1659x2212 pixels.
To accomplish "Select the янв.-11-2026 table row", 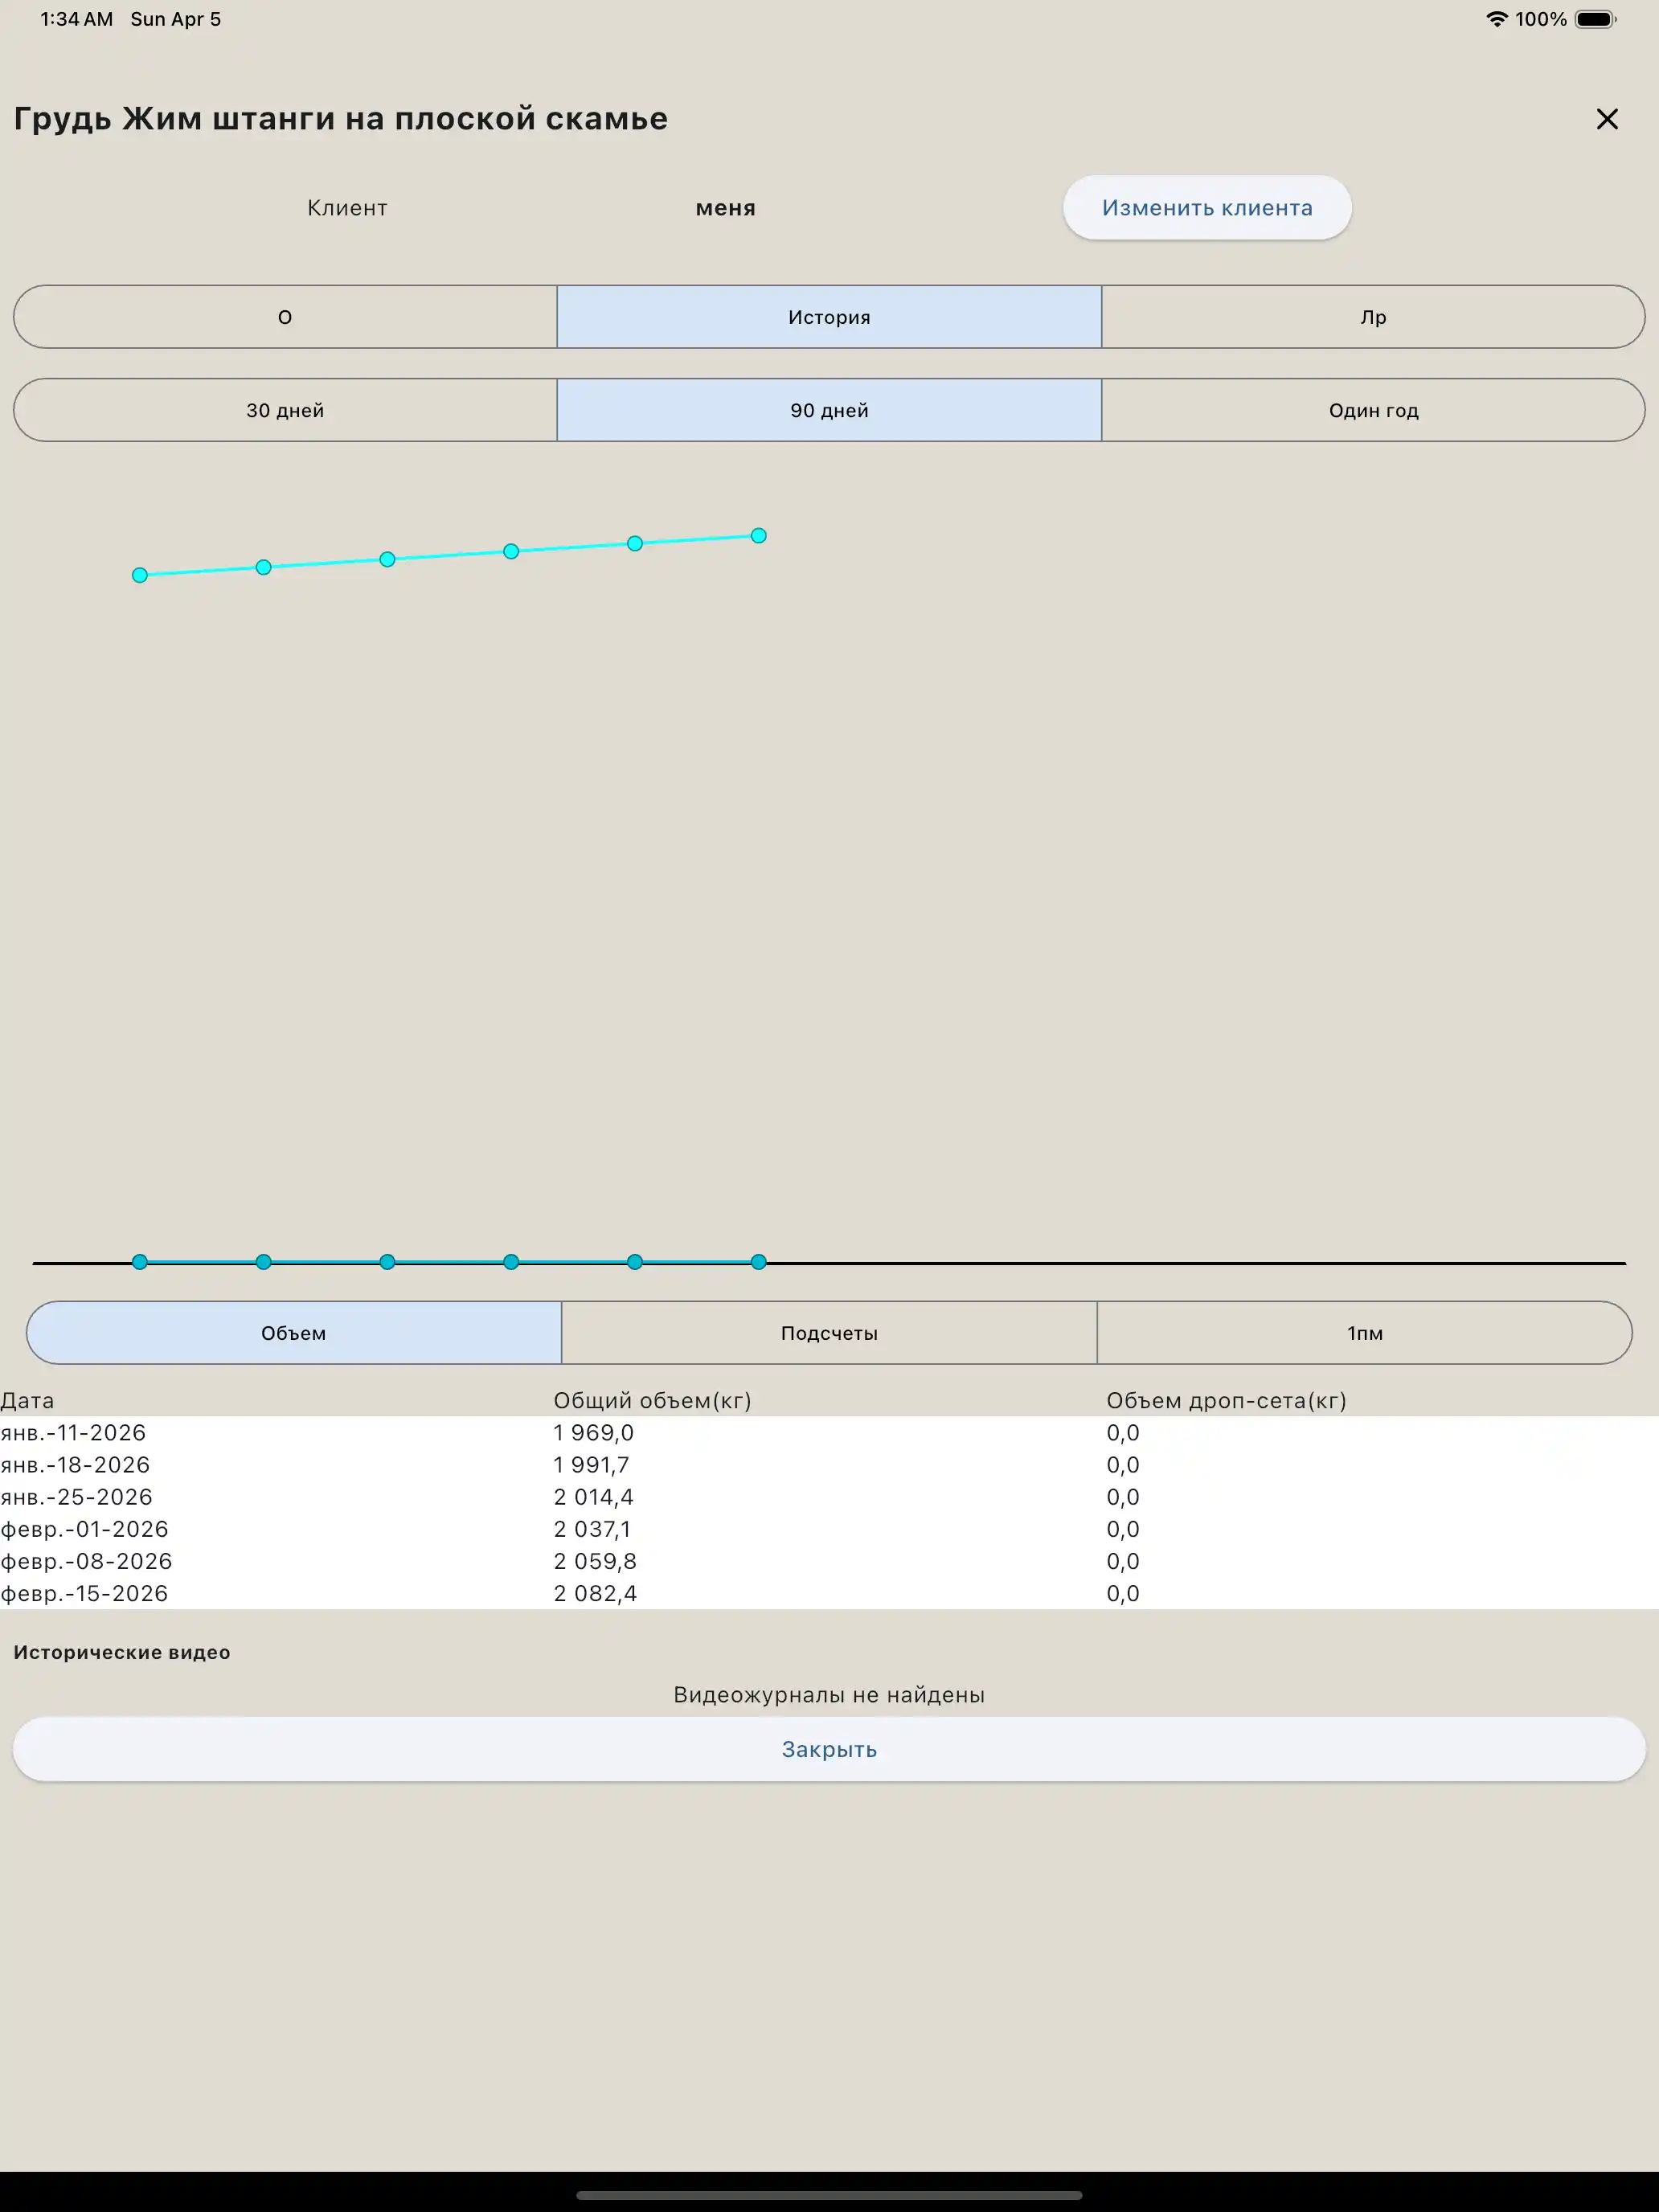I will coord(74,1433).
